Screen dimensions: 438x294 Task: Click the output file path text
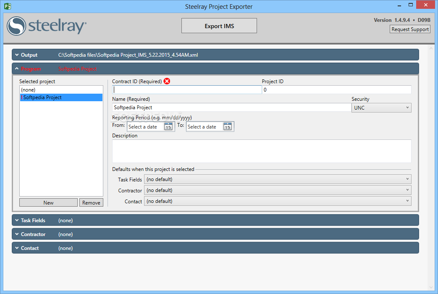(128, 55)
